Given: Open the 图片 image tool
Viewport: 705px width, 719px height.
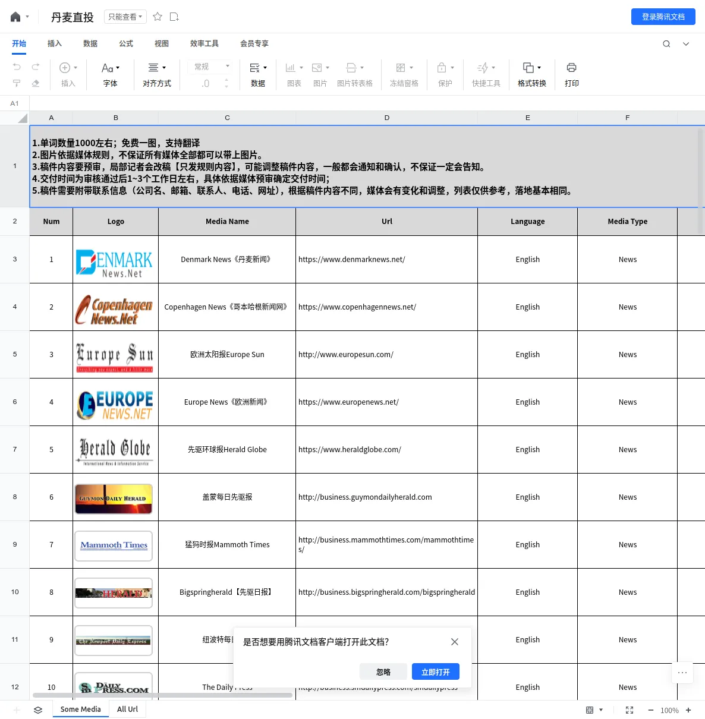Looking at the screenshot, I should 320,75.
